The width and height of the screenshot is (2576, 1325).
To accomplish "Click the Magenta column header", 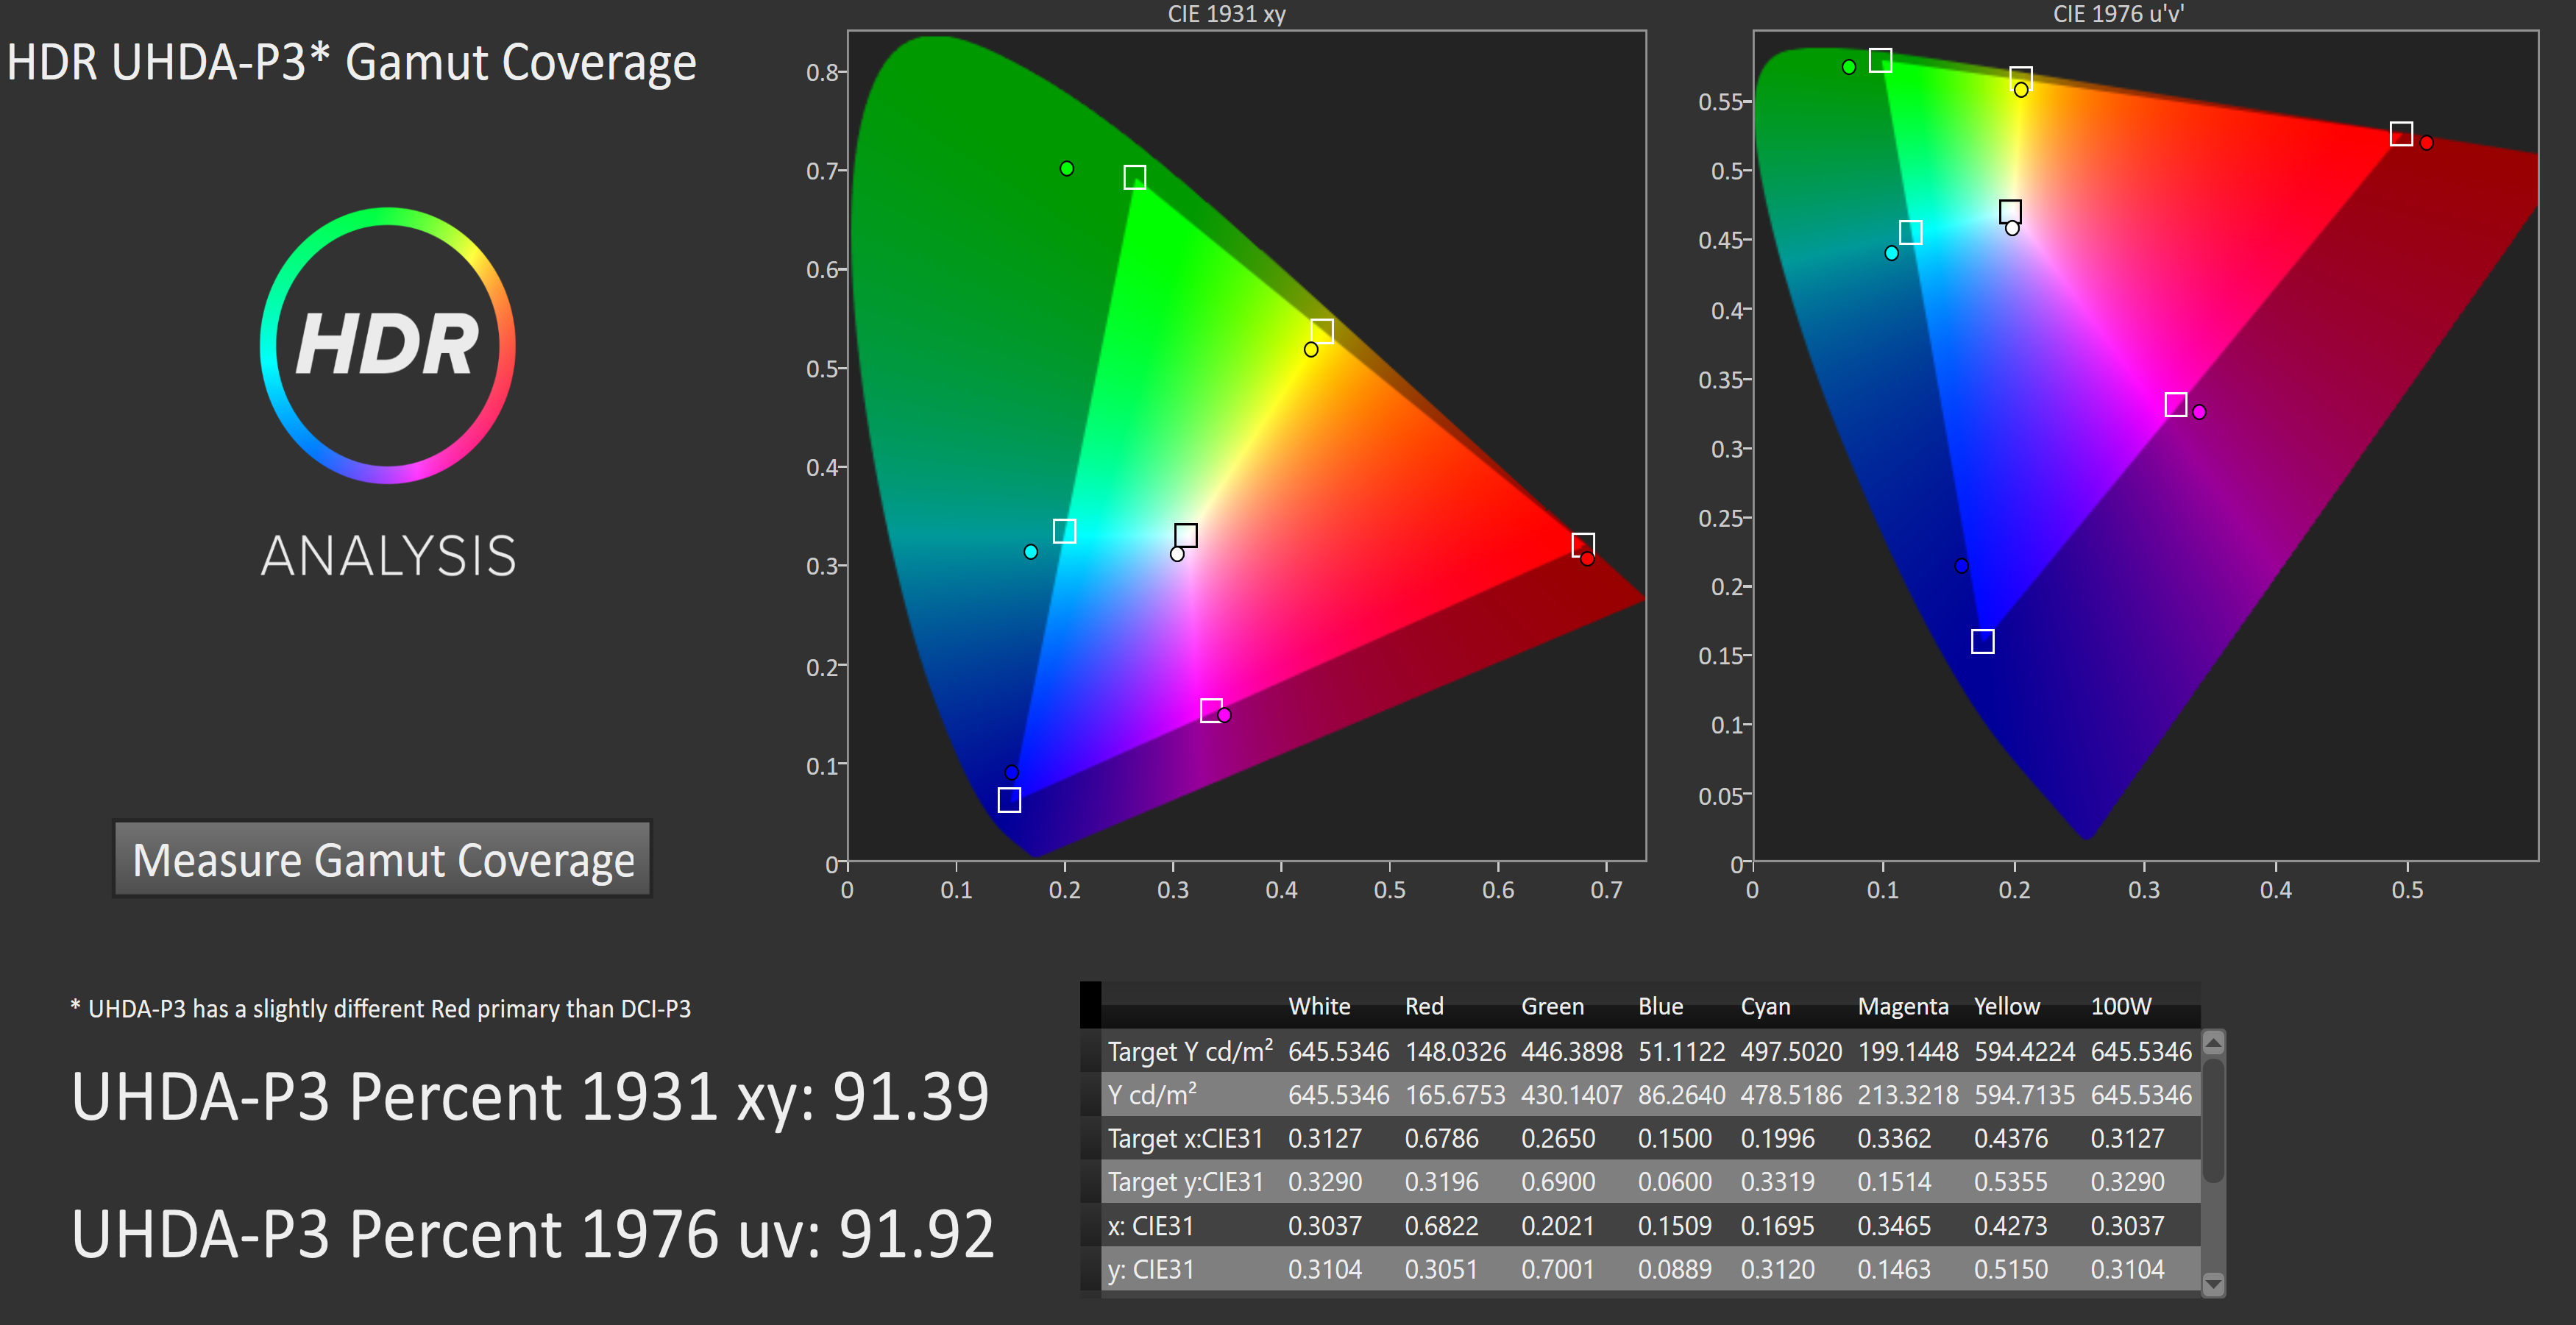I will pos(1903,1006).
